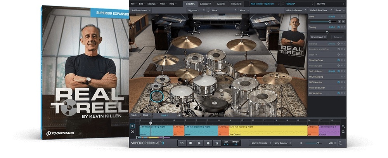Toggle Soft Hit Level power button
This screenshot has width=388, height=158.
[338, 71]
